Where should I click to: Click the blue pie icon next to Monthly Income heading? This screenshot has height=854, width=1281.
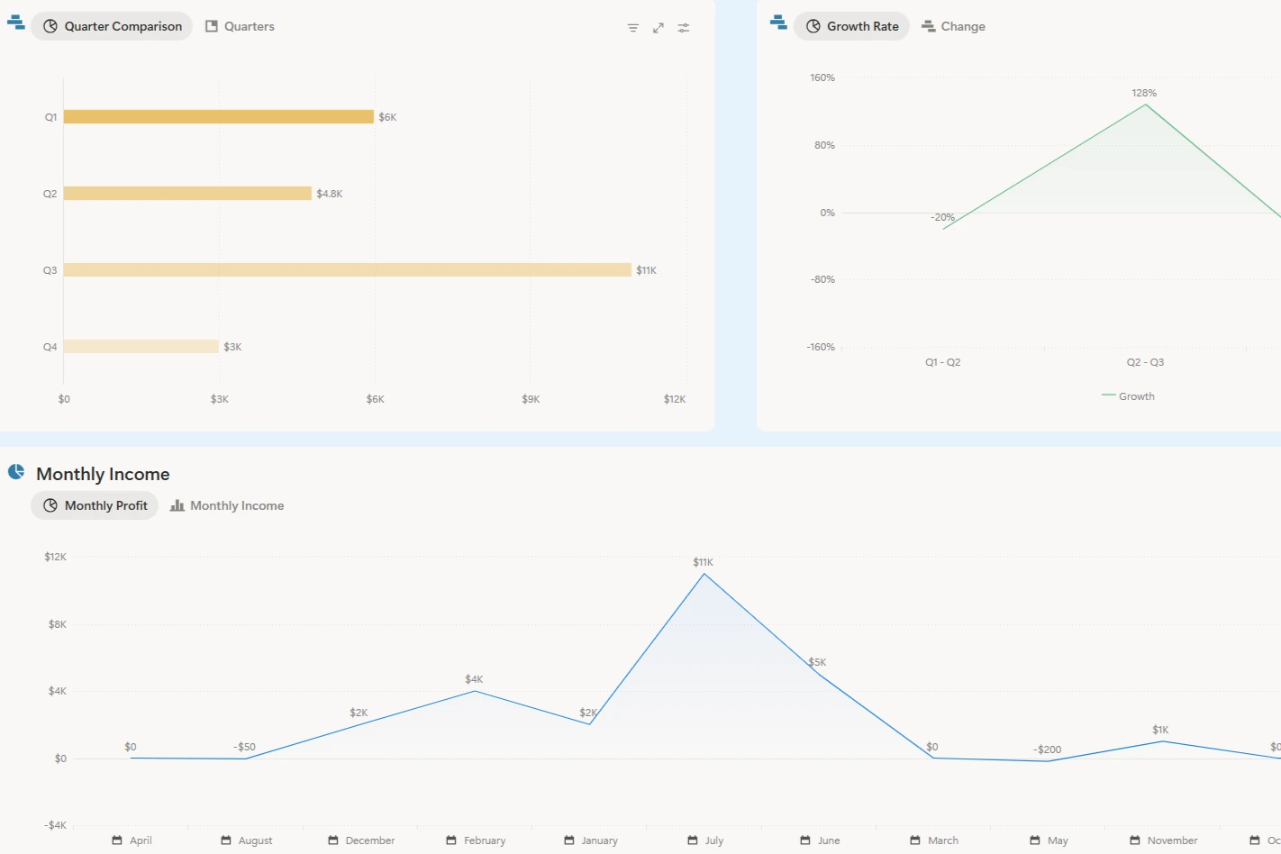(16, 472)
